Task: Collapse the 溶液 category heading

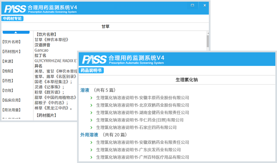Action: tap(85, 90)
